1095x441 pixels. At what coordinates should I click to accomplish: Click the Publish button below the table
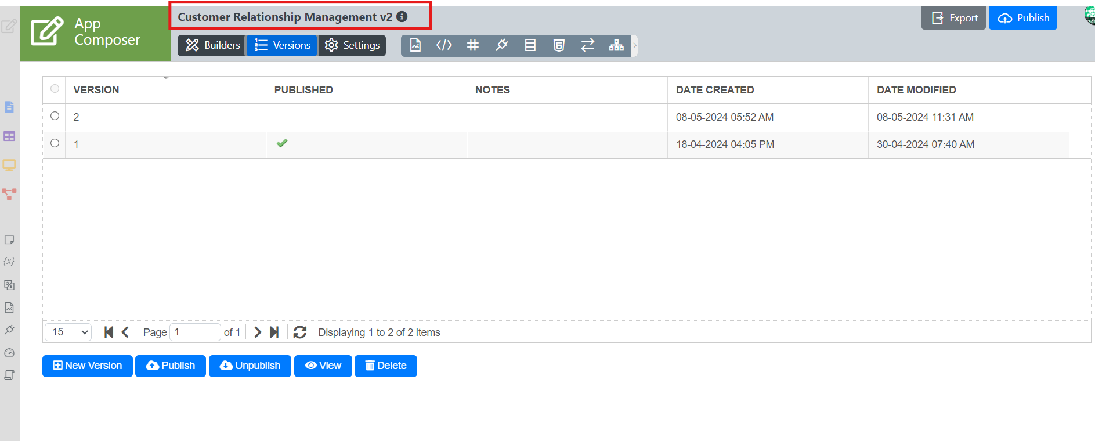click(171, 366)
